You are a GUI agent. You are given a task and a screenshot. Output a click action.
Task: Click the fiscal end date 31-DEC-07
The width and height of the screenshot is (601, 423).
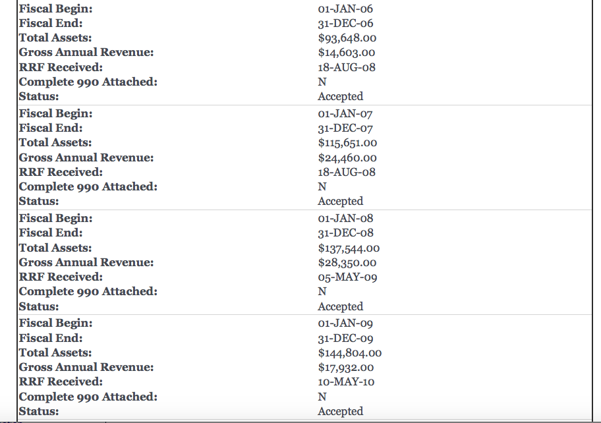coord(345,128)
